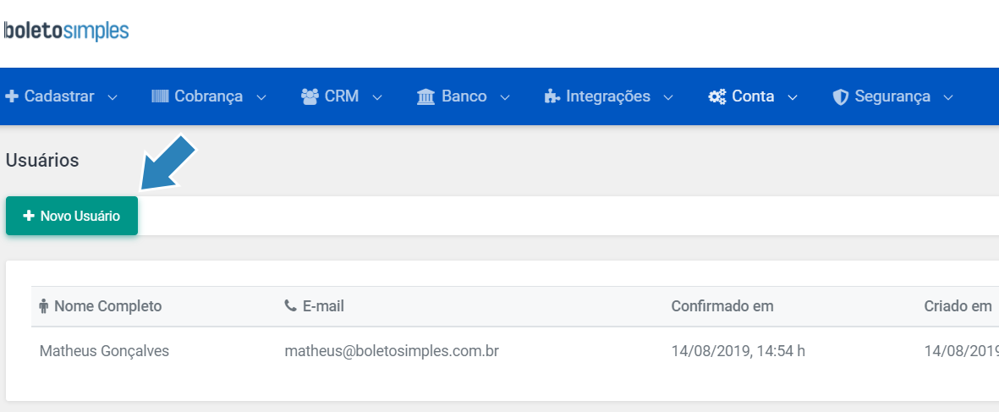Screen dimensions: 999x412
Task: Click the matheus@boletosimples.com.br email cell
Action: point(392,351)
